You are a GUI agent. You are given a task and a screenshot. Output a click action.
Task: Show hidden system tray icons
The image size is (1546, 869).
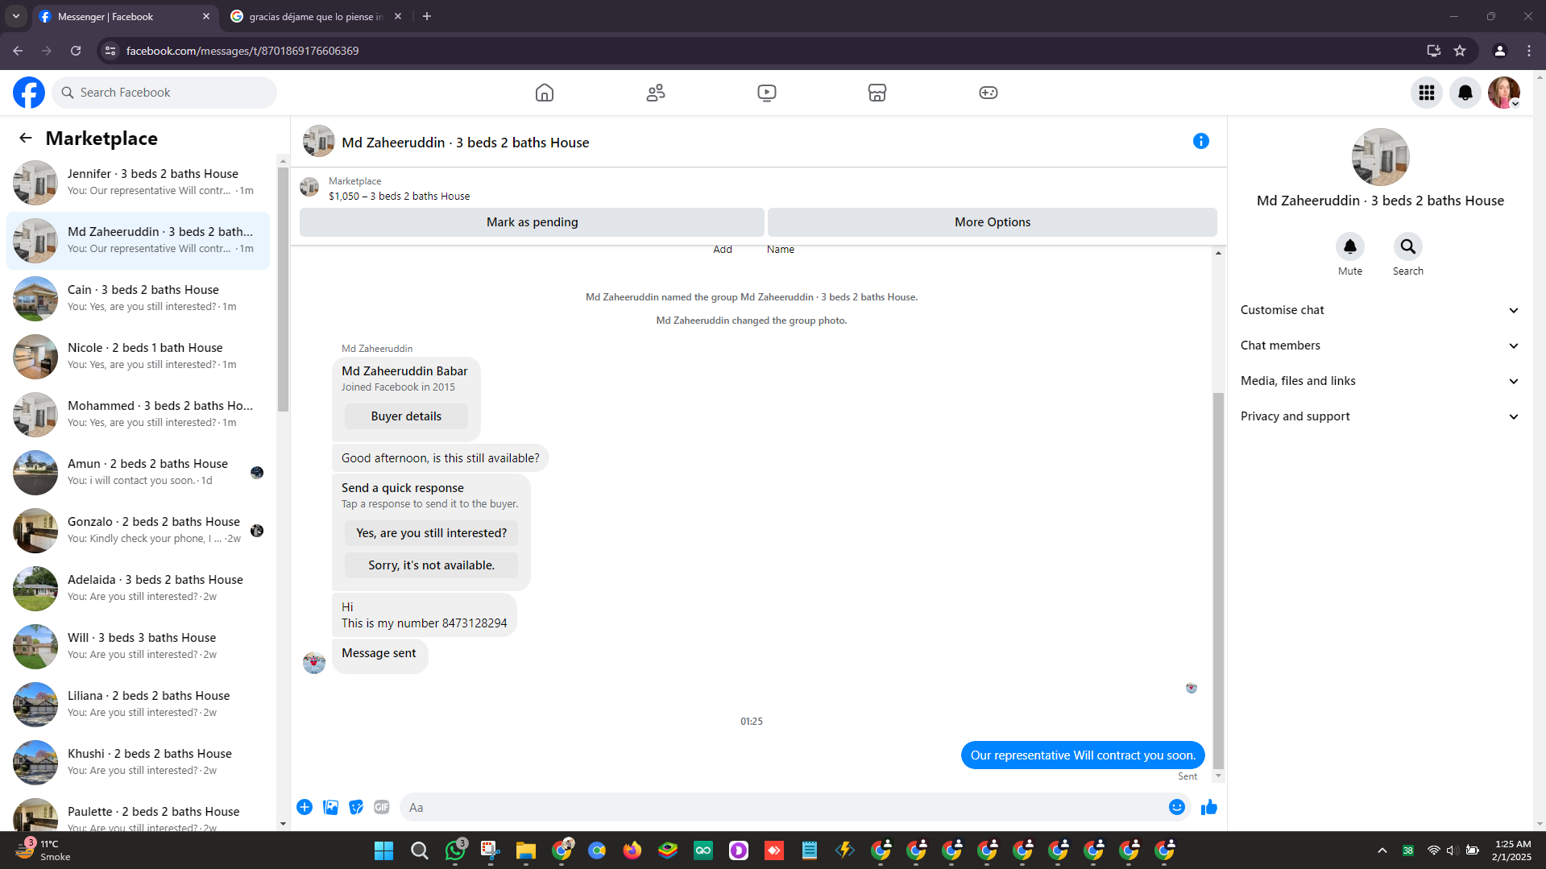[1382, 850]
